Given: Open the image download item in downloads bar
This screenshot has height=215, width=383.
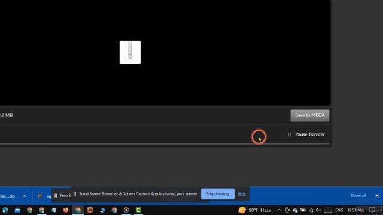Looking at the screenshot, I should click(x=44, y=196).
